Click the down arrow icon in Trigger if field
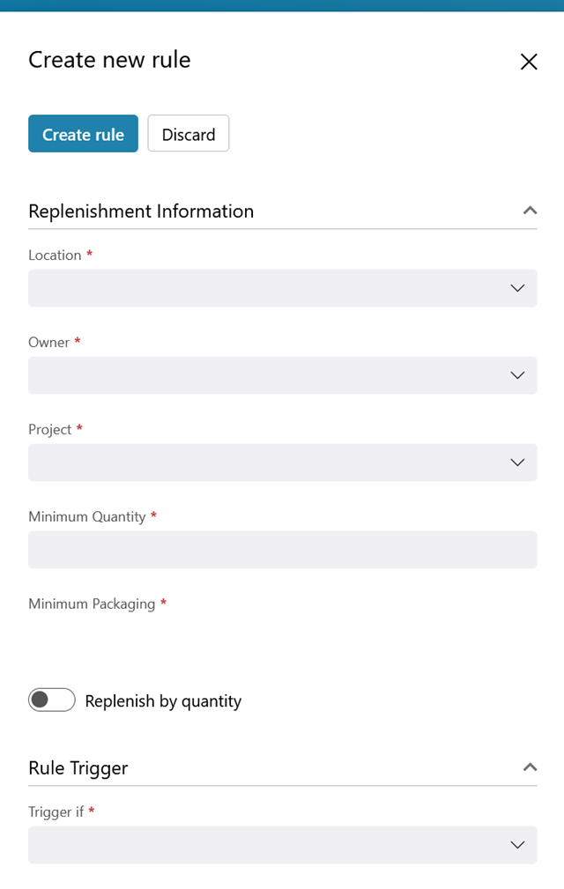 click(517, 845)
